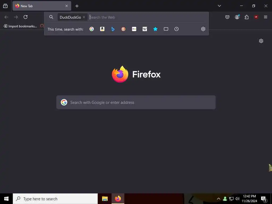Search this time with DuckDuckGo icon
The height and width of the screenshot is (204, 272).
(x=123, y=29)
